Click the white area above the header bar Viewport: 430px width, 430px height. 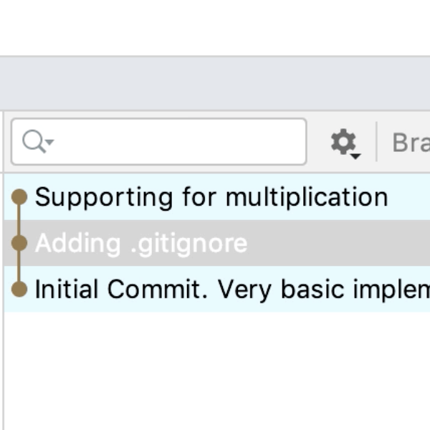[x=215, y=27]
